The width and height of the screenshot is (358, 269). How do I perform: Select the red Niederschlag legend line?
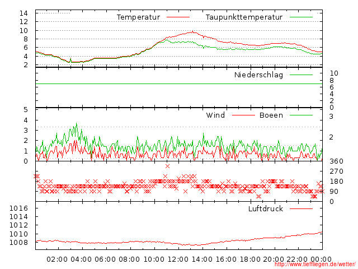pyautogui.click(x=301, y=75)
